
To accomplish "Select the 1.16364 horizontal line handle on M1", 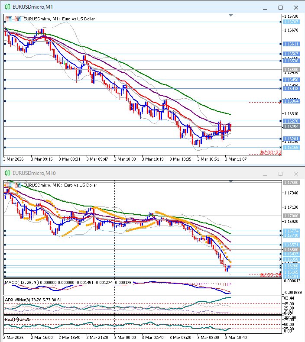I will pos(5,101).
